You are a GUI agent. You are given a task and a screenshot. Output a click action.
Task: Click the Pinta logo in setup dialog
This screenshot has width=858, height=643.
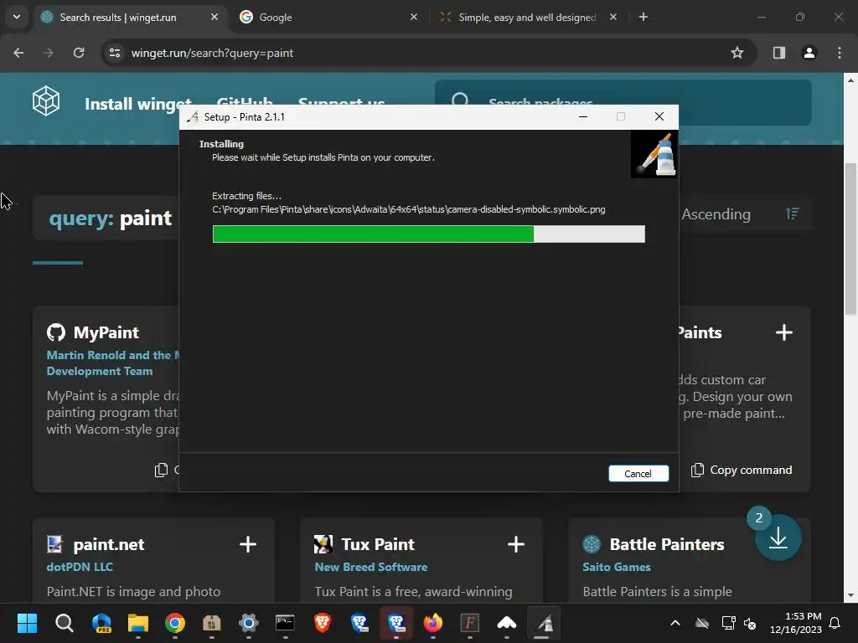tap(654, 154)
